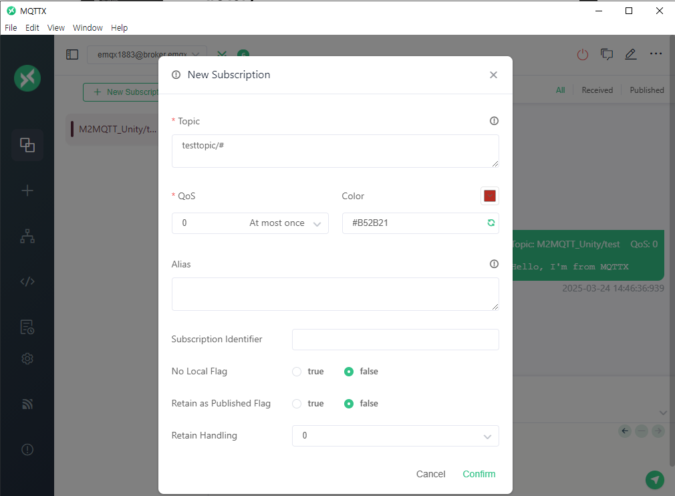Click the New Subscription button
The image size is (675, 496).
click(121, 92)
